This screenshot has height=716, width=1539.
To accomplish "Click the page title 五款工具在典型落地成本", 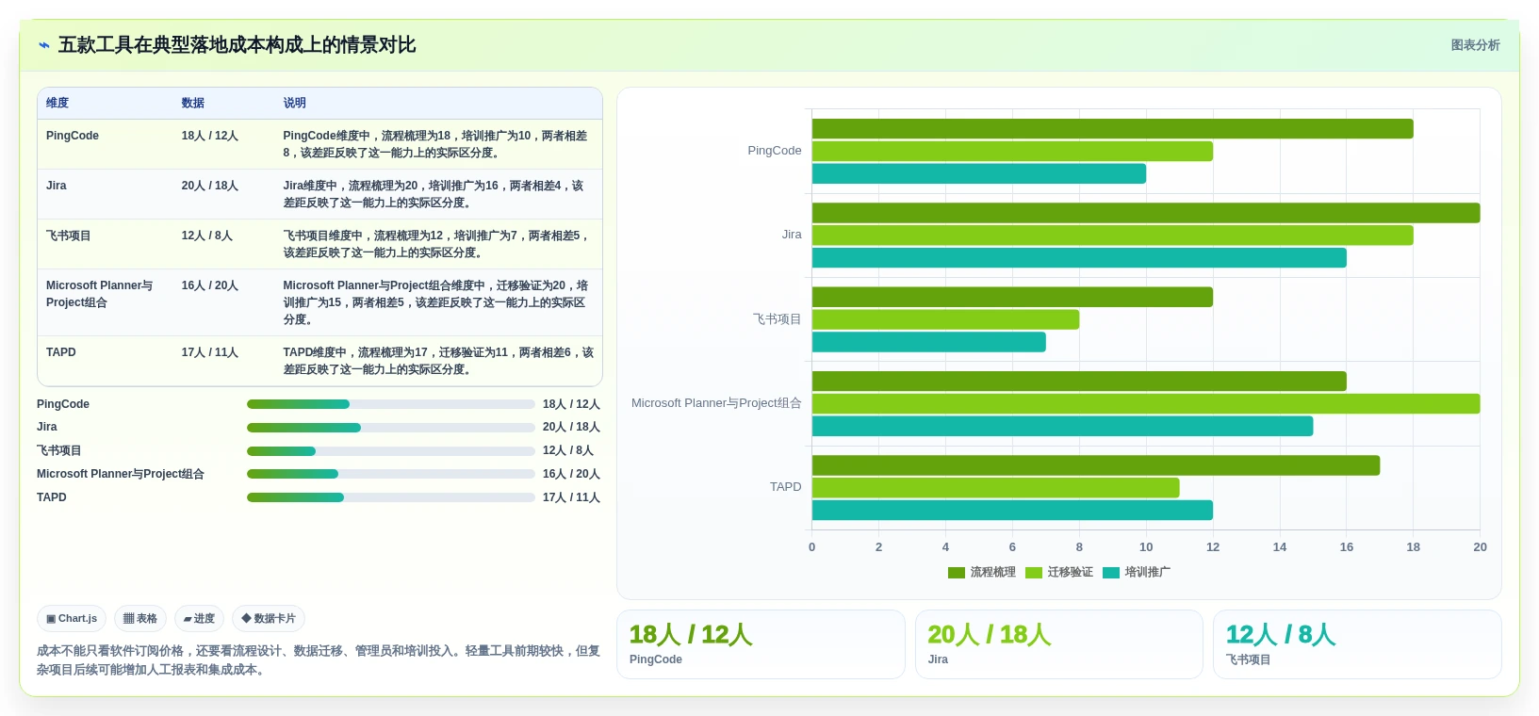I will tap(237, 45).
